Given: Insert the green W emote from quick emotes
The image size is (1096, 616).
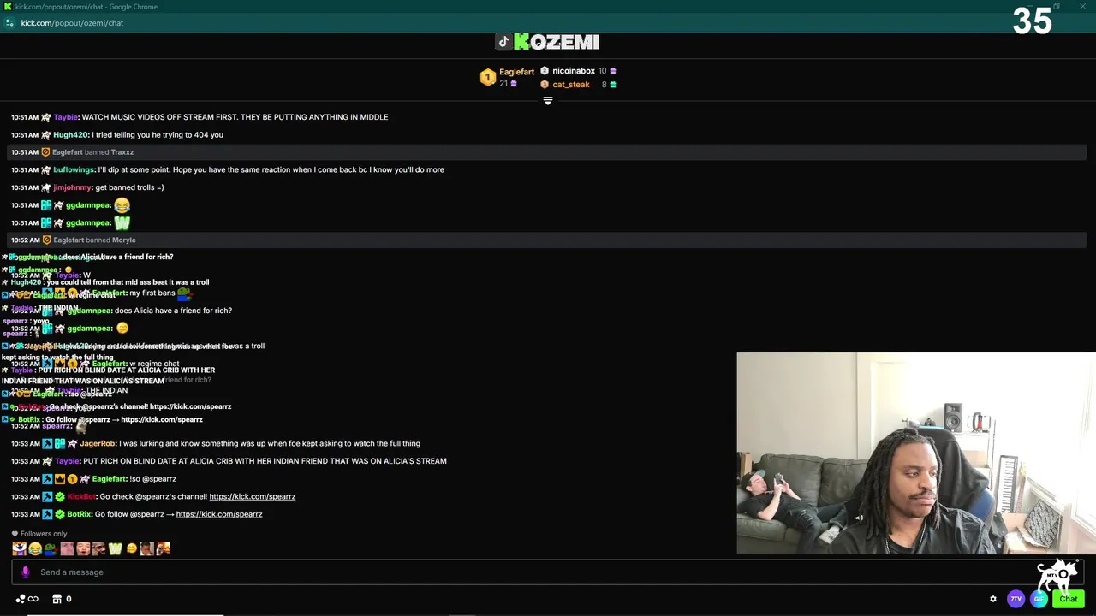Looking at the screenshot, I should (x=115, y=548).
